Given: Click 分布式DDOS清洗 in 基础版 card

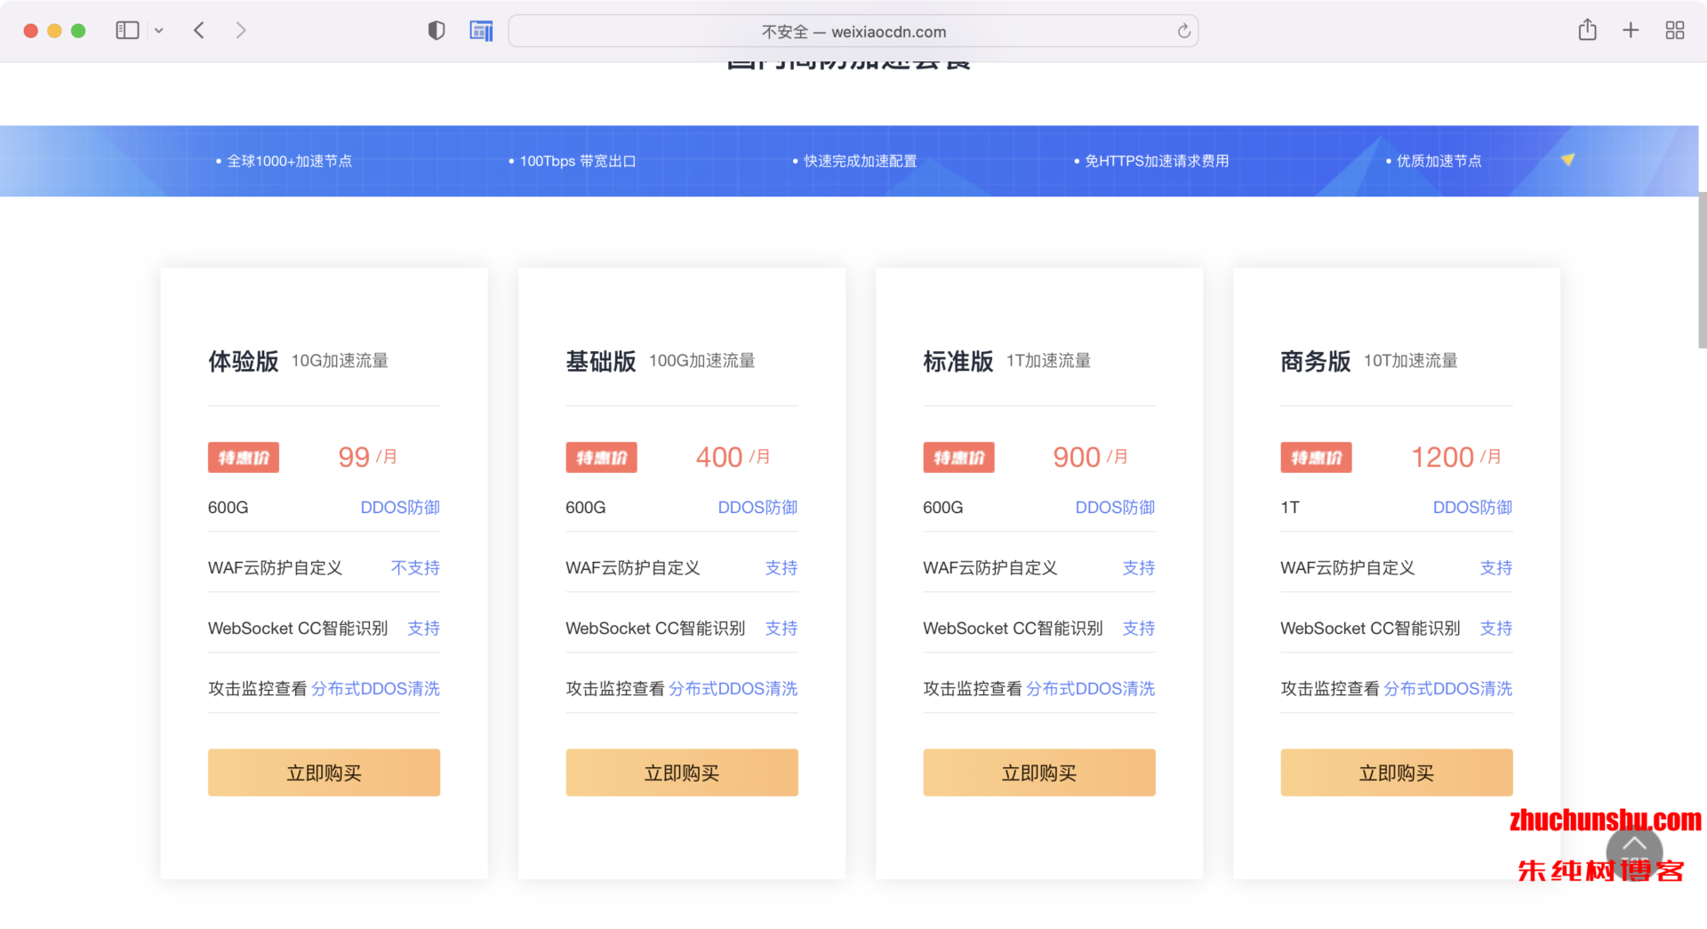Looking at the screenshot, I should tap(733, 689).
